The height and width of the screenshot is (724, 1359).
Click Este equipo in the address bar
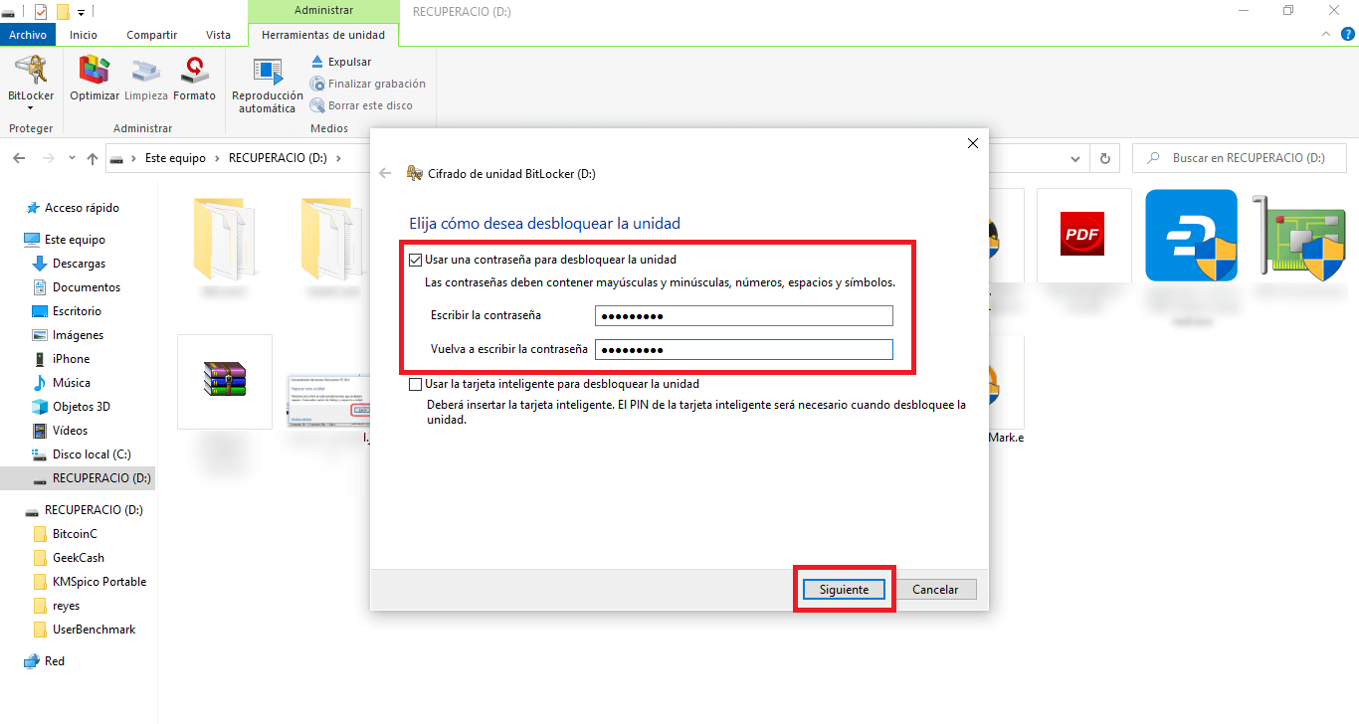[x=175, y=158]
